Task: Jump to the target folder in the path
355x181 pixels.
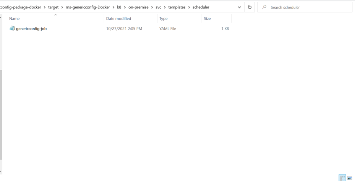Action: [x=53, y=7]
